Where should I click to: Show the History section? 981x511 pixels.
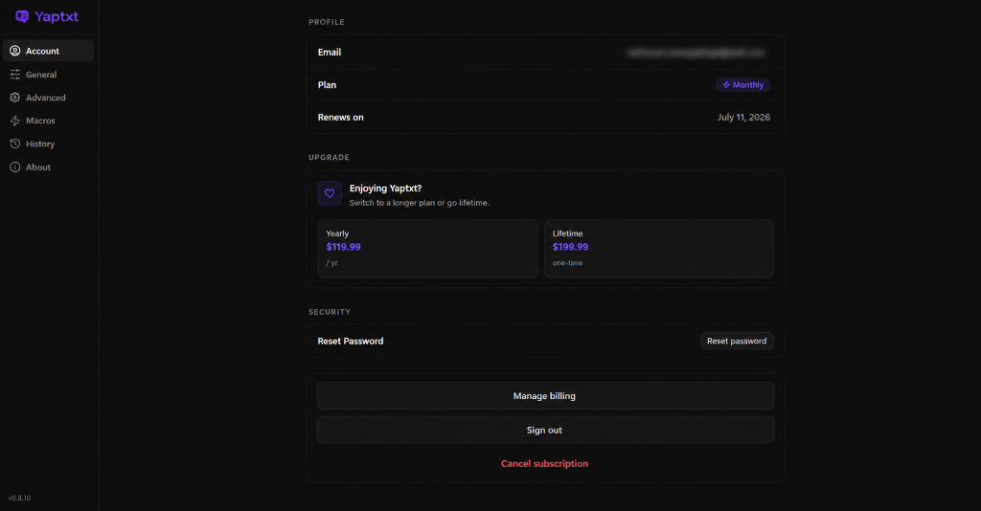pos(48,144)
